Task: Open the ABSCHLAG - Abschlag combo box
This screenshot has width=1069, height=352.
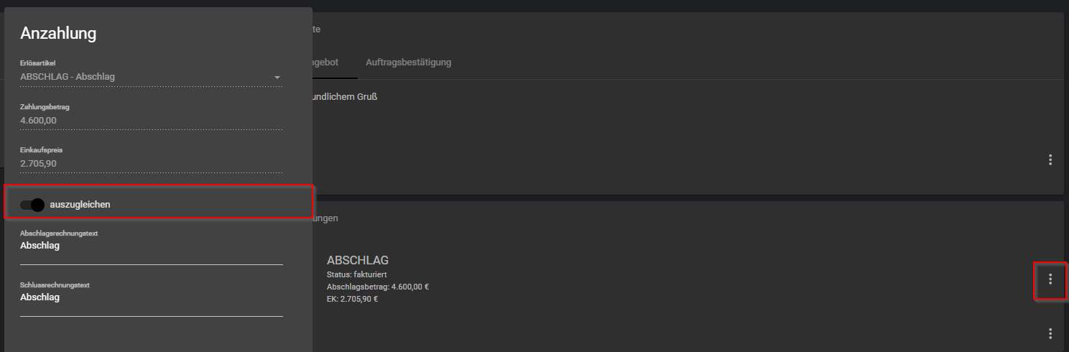Action: click(152, 77)
